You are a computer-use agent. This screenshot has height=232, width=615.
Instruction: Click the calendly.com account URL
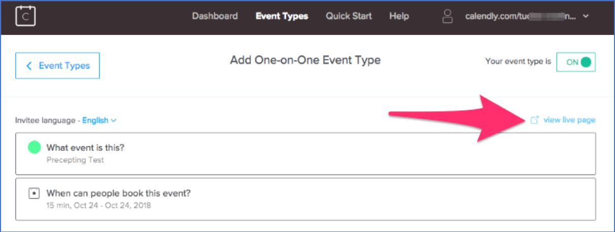(520, 16)
